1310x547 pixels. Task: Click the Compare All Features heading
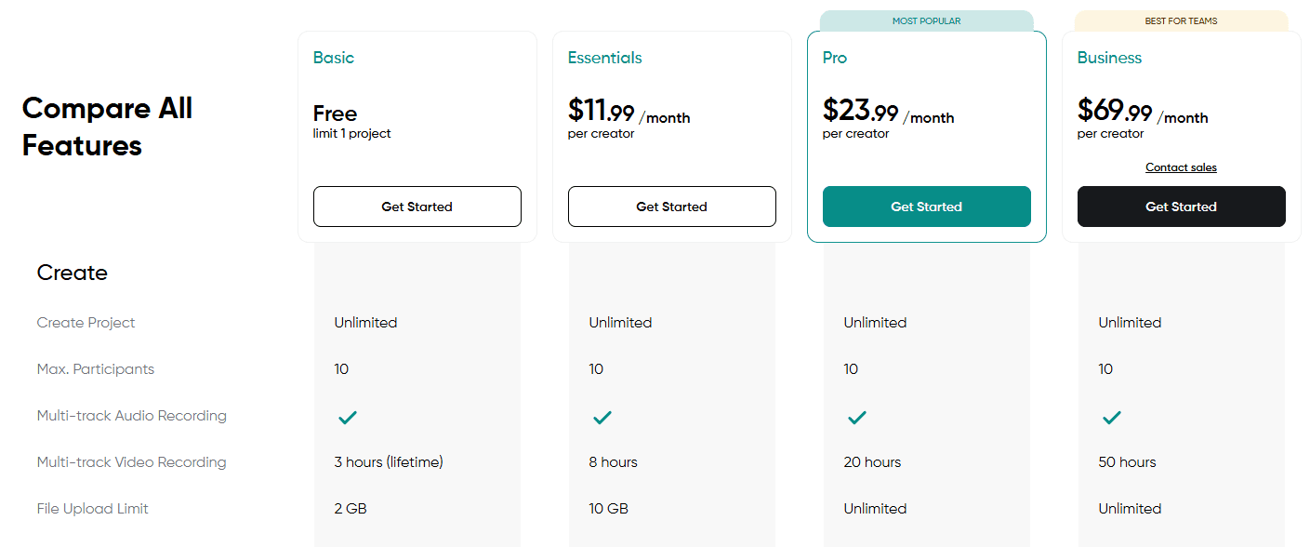click(x=108, y=127)
